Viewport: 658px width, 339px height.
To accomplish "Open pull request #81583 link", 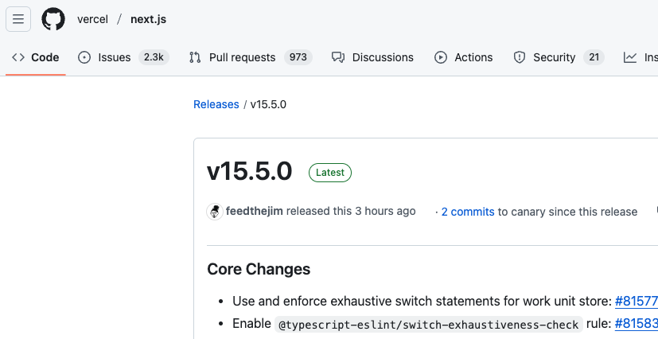I will point(637,323).
